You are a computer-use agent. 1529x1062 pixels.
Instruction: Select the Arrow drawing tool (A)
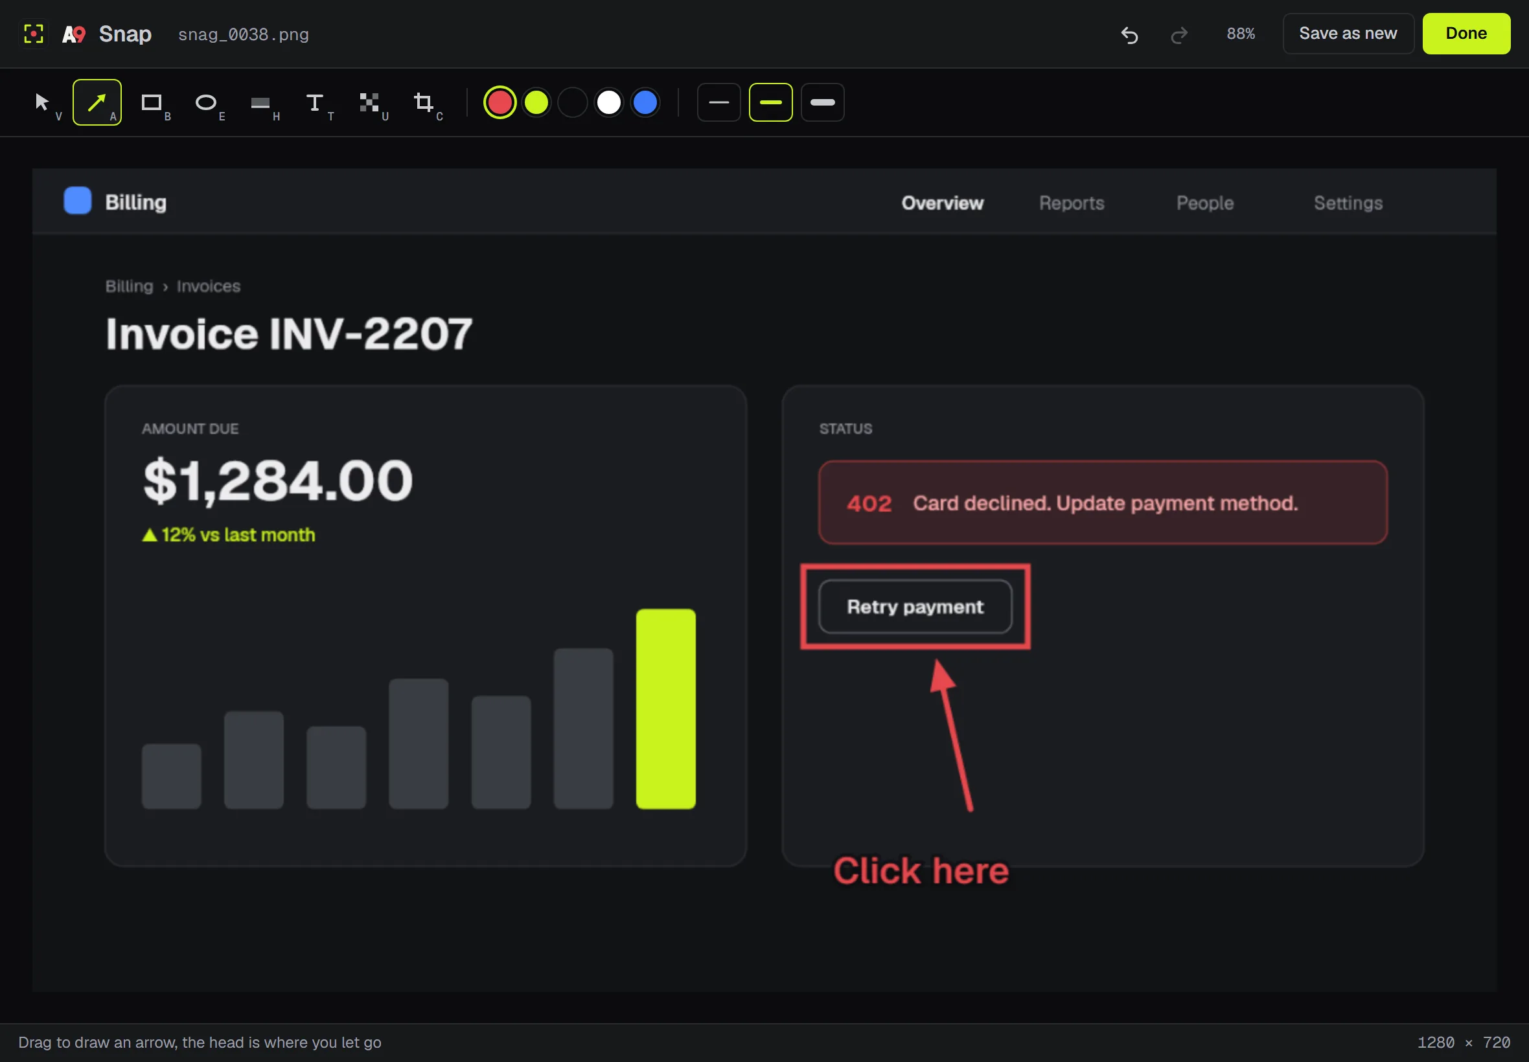[97, 102]
